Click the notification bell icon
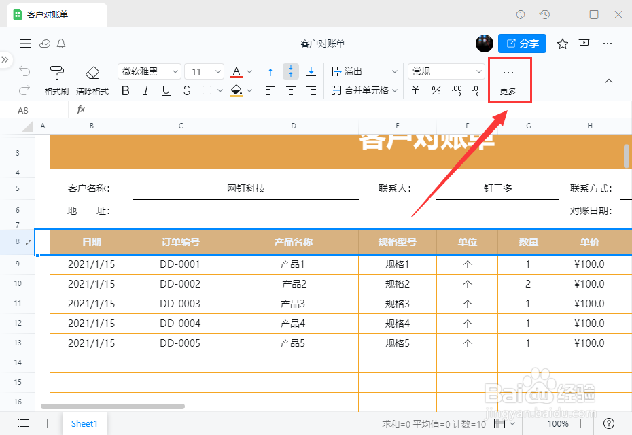632x435 pixels. pyautogui.click(x=61, y=43)
